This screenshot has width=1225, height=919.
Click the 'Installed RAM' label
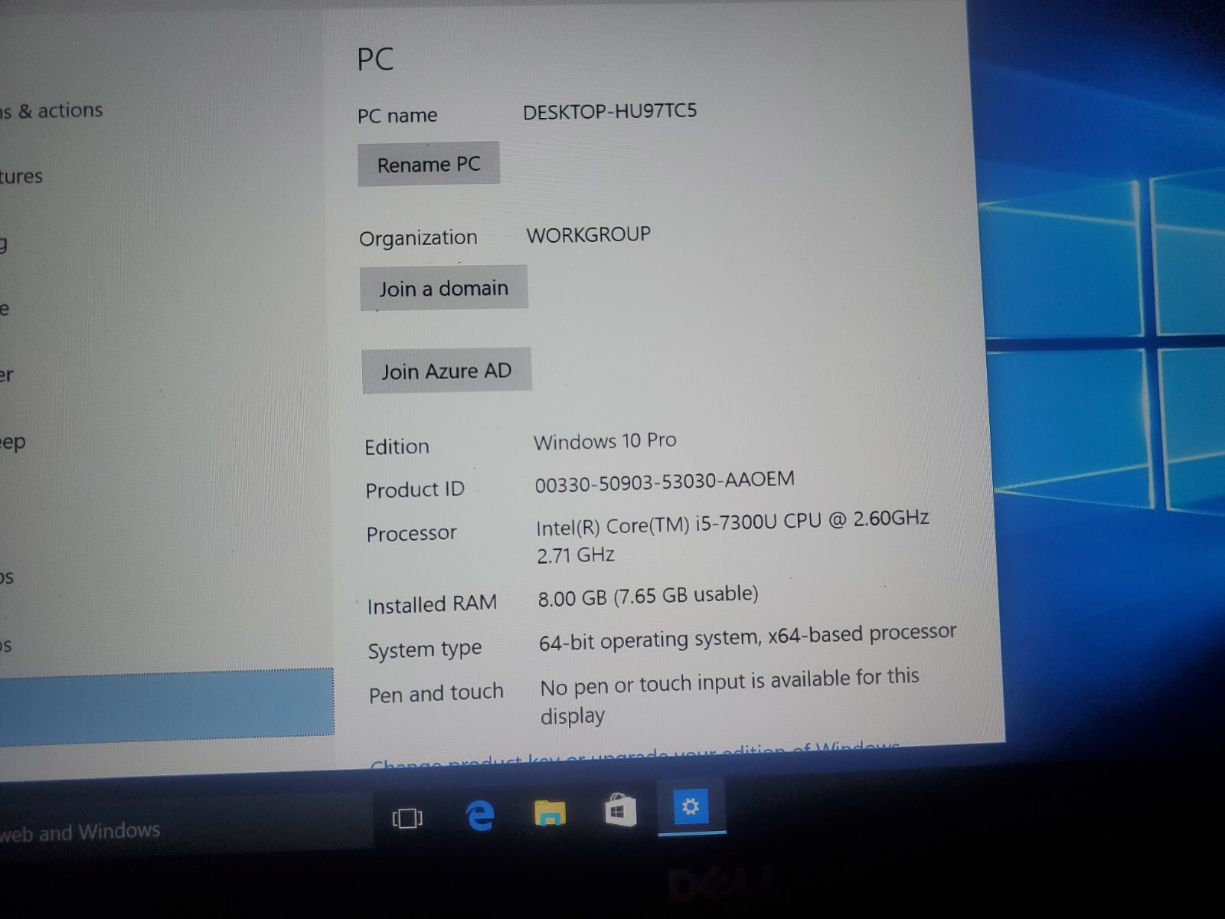click(432, 604)
